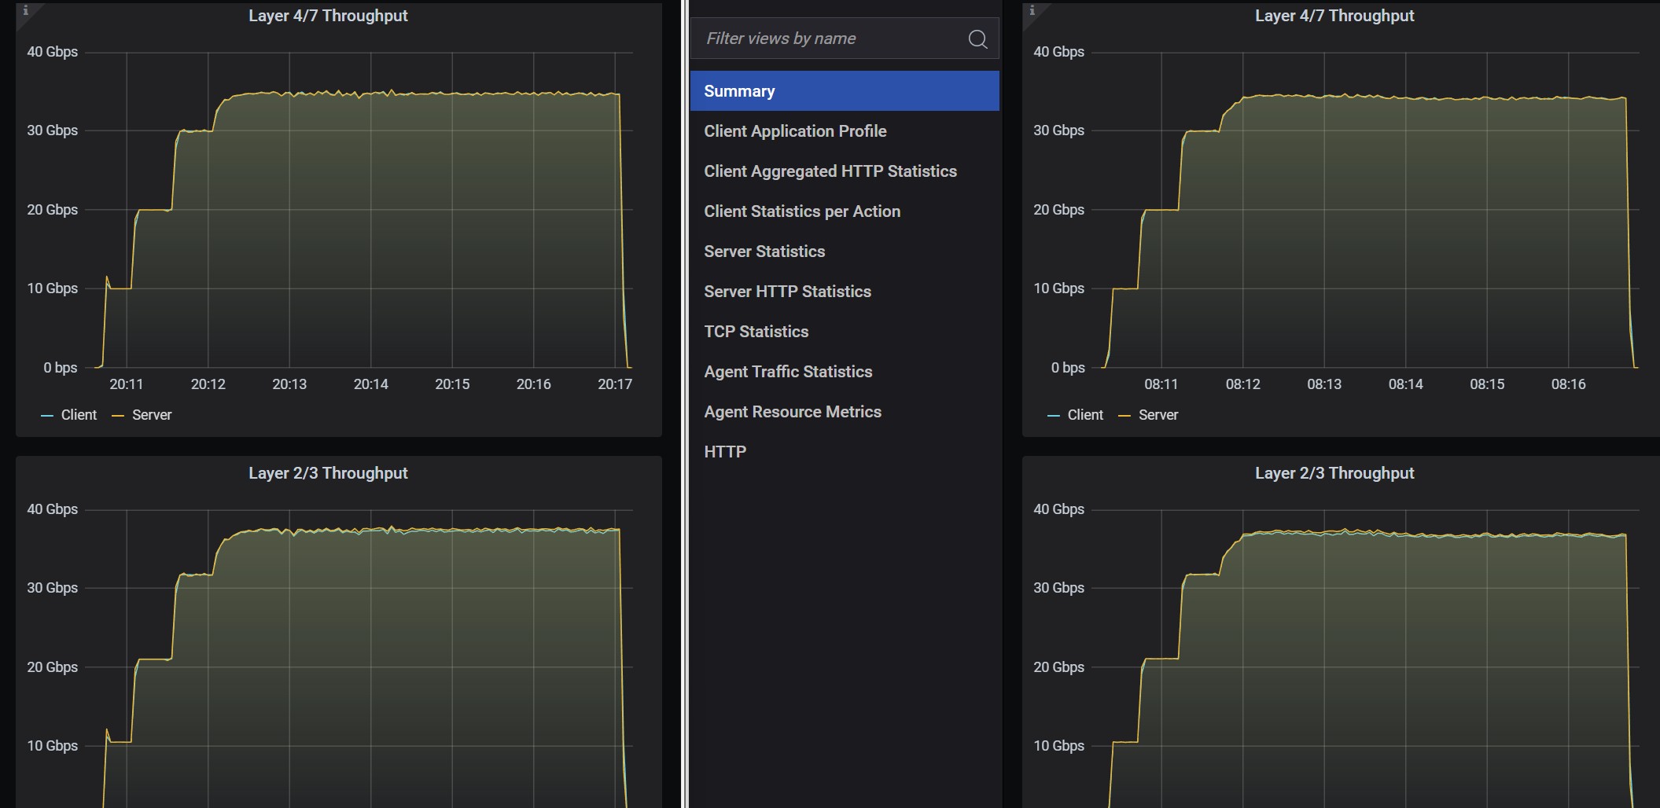This screenshot has height=808, width=1660.
Task: Open Layer 2/3 Throughput title menu, right panel
Action: pos(1334,473)
